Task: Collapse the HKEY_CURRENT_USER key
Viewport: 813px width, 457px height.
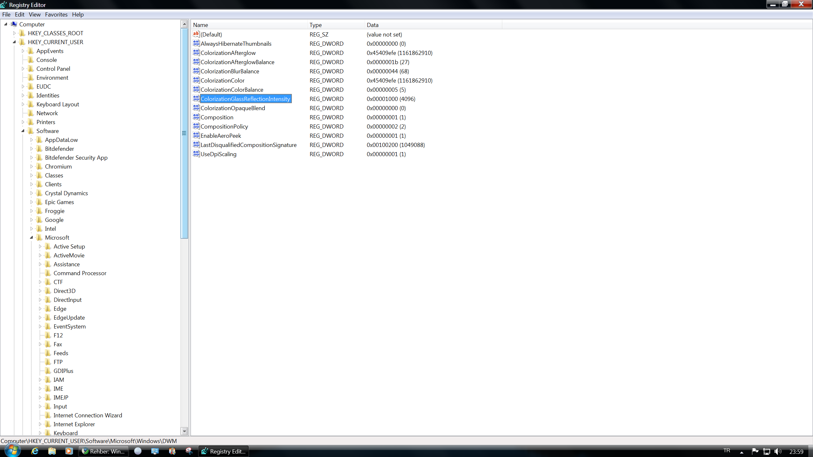Action: [14, 42]
